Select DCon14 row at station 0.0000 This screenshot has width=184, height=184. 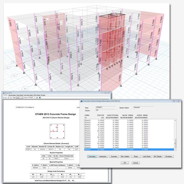coord(129,145)
